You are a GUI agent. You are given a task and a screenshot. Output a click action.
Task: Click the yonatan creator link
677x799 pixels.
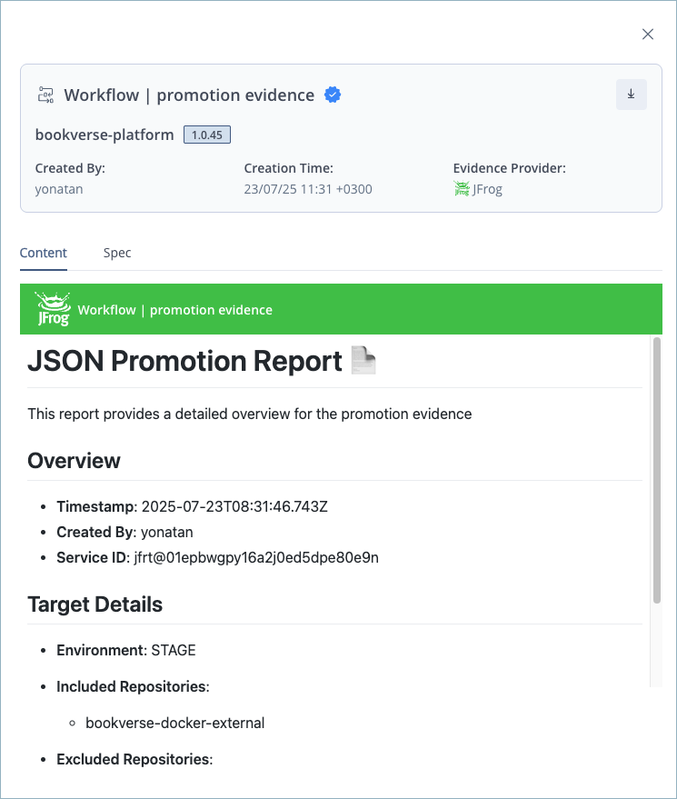coord(57,188)
